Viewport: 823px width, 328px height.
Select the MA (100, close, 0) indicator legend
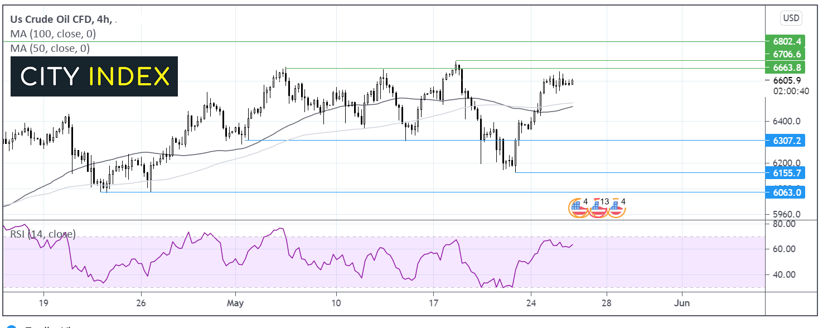click(53, 34)
